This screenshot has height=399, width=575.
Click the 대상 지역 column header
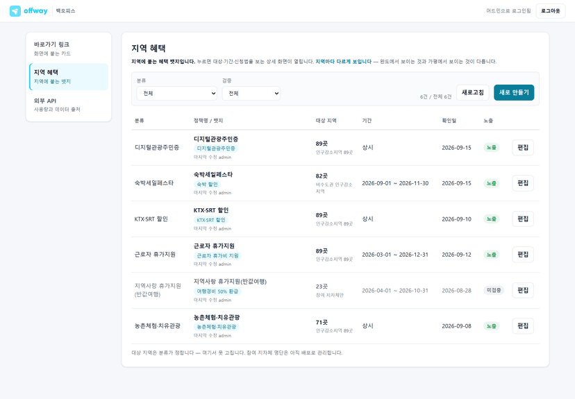click(326, 121)
